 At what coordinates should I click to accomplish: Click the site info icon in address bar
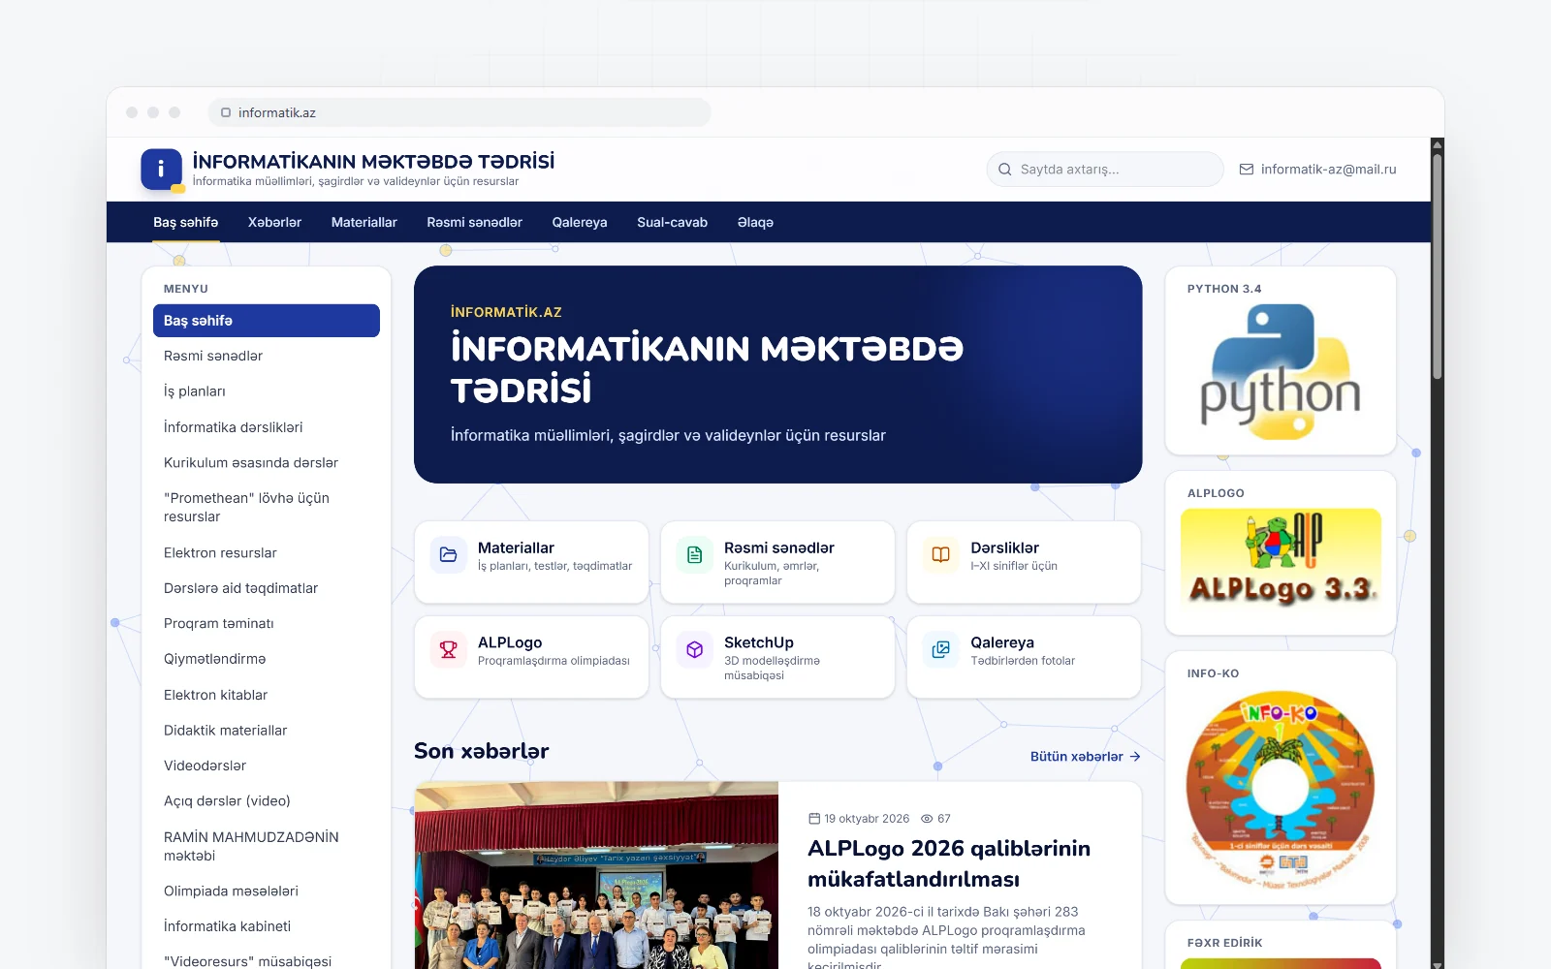[226, 112]
